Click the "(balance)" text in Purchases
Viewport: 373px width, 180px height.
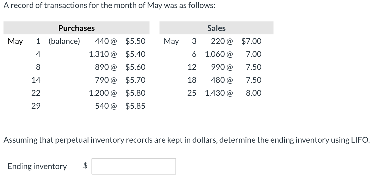(64, 41)
